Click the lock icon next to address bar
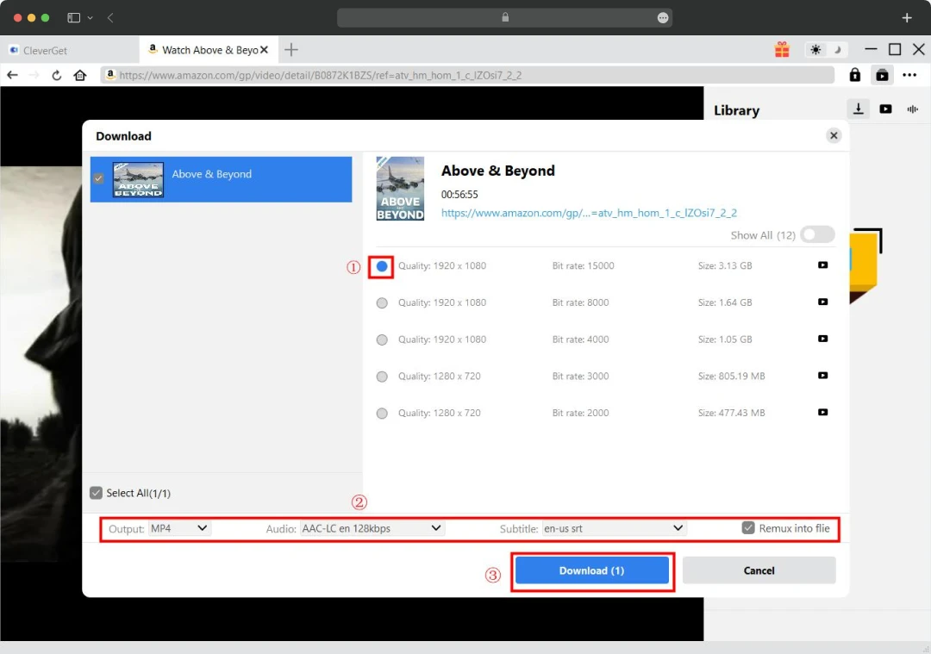The image size is (931, 654). (x=854, y=75)
